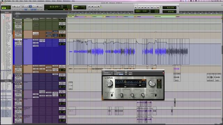Open floating Transport sub counter dropdown
223x125 pixels.
[175, 11]
